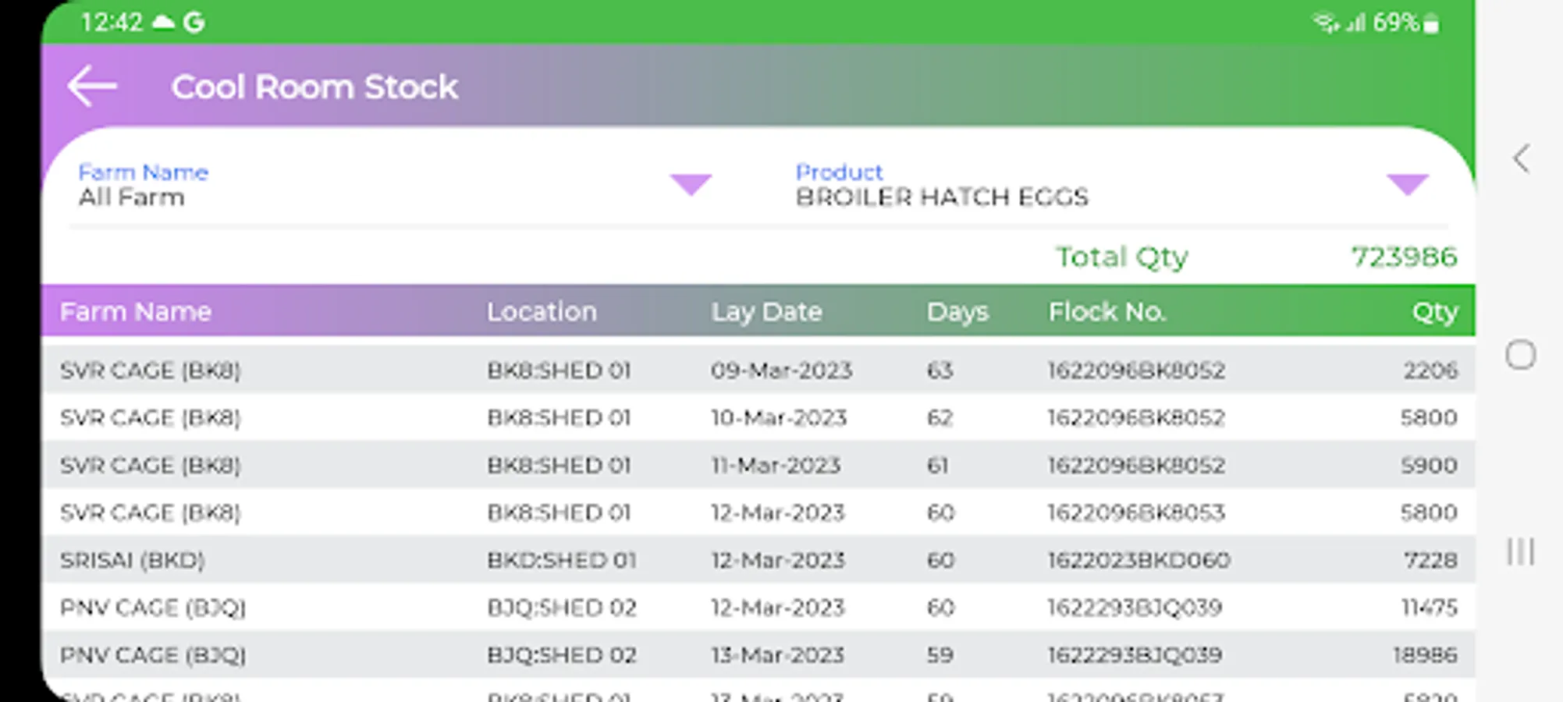Tap the G icon in status bar
The image size is (1563, 702).
(194, 23)
